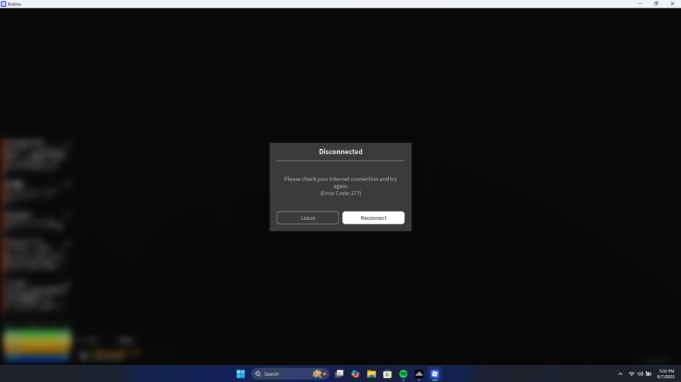Screen dimensions: 681x382
Task: Open Microsoft Store from taskbar
Action: [x=387, y=374]
